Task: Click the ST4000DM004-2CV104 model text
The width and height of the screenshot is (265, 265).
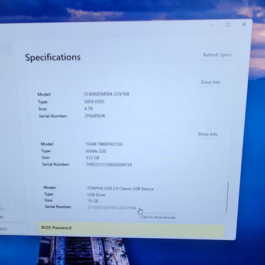Action: 106,94
